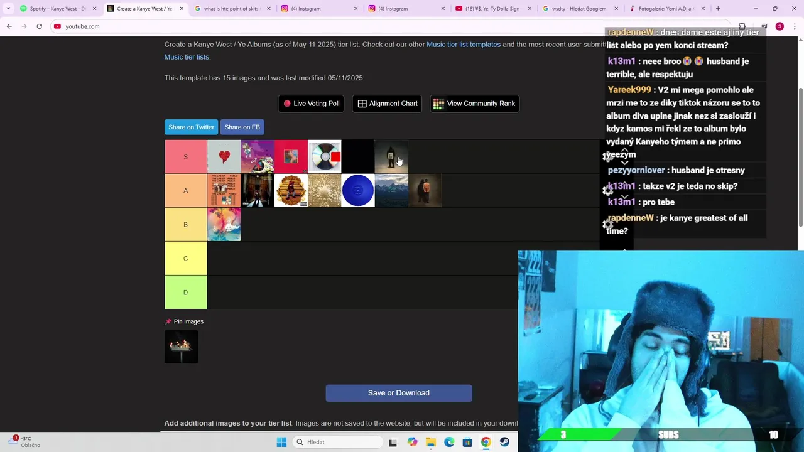Select the 808s & Heartbreak cover in S tier
The height and width of the screenshot is (452, 804).
click(224, 156)
